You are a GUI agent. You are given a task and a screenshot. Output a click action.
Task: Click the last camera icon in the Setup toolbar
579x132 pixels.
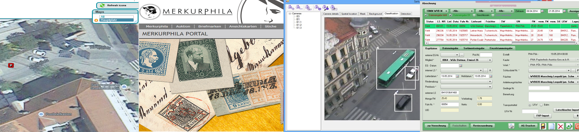(x=334, y=8)
